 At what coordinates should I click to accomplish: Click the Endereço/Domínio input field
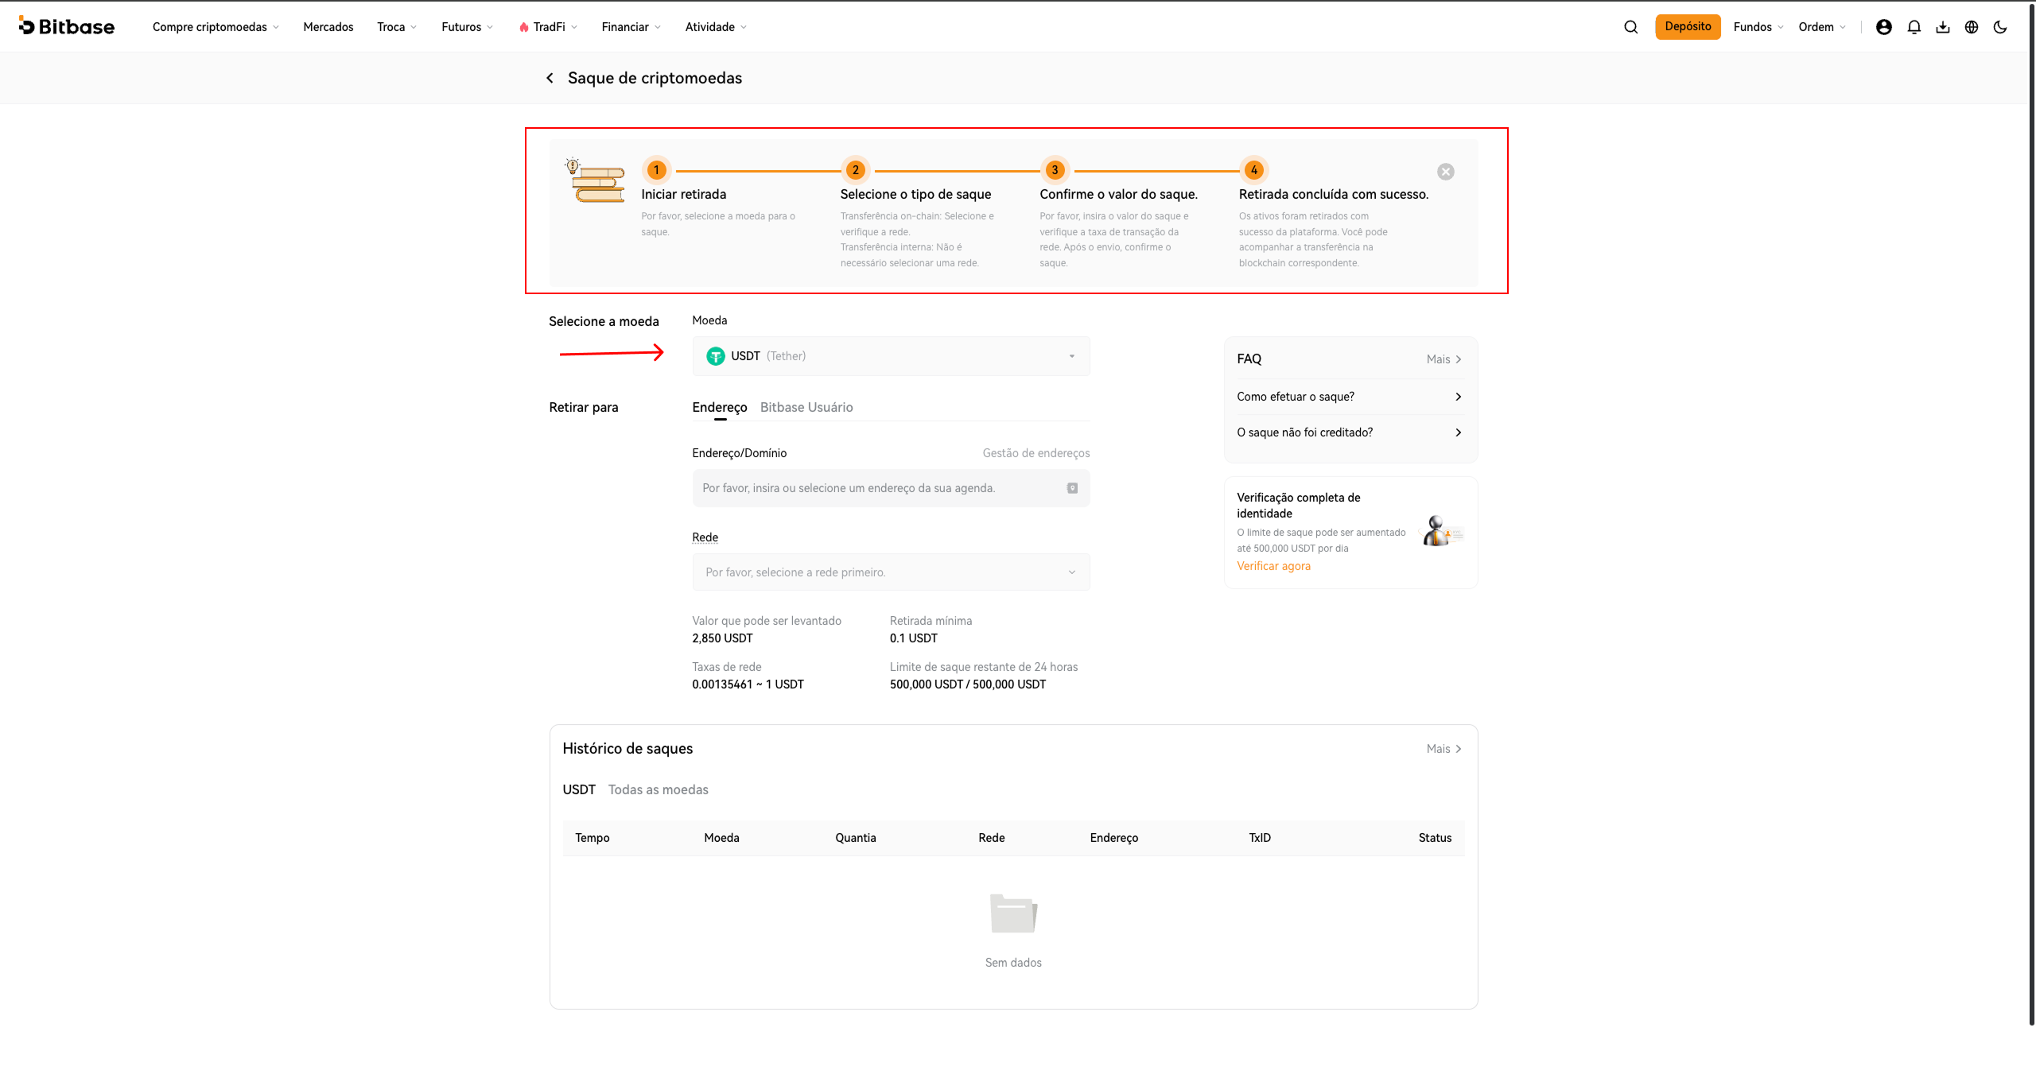click(x=891, y=488)
